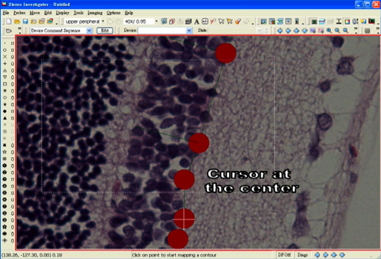Click the move left arrow in toolbar
The image size is (381, 259).
[x=281, y=30]
